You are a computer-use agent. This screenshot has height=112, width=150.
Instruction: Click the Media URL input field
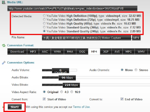pos(72,8)
